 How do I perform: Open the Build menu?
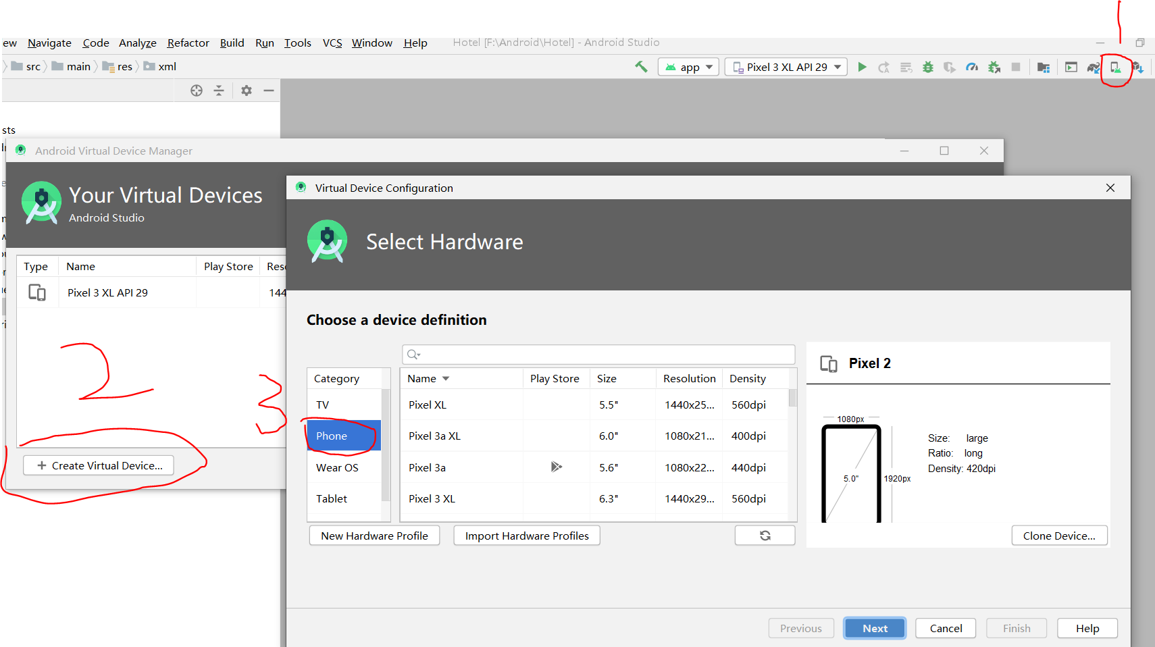[x=232, y=43]
